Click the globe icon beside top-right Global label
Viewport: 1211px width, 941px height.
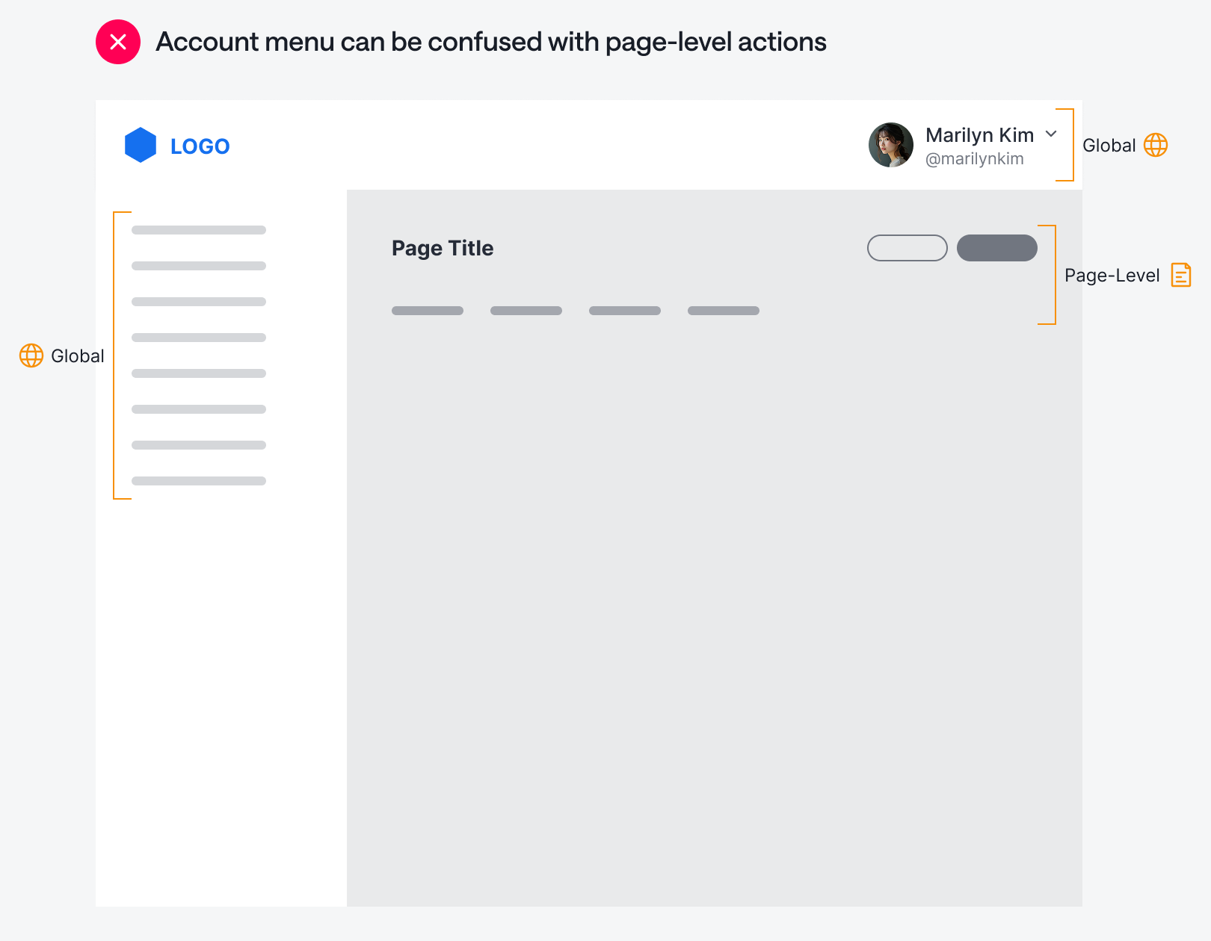tap(1156, 145)
